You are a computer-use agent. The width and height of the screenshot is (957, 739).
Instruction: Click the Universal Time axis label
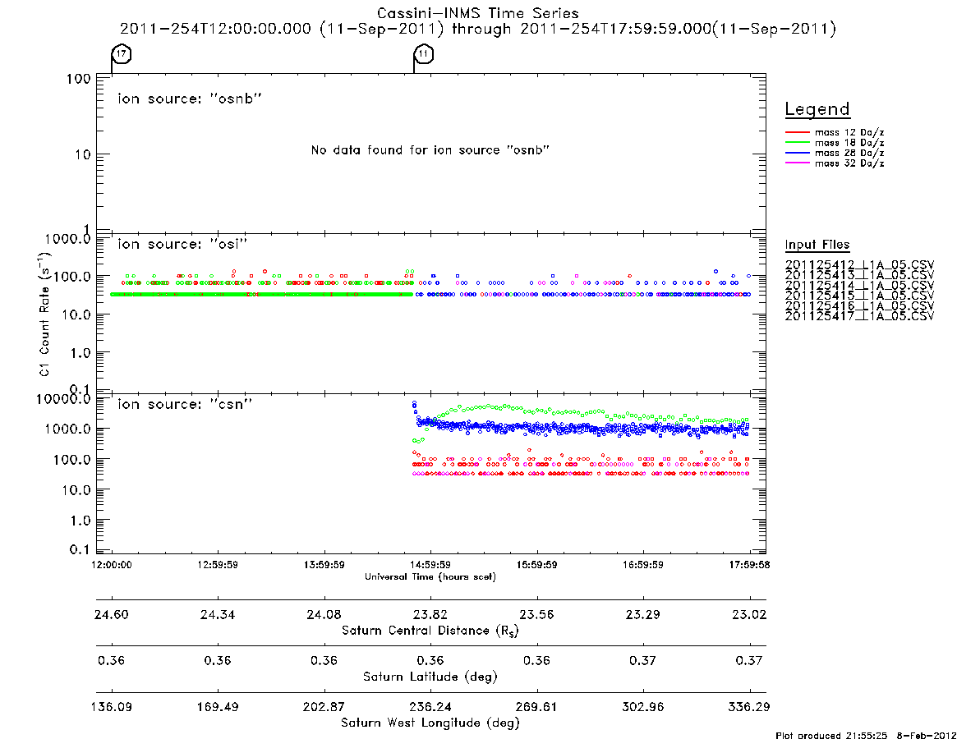pyautogui.click(x=430, y=576)
